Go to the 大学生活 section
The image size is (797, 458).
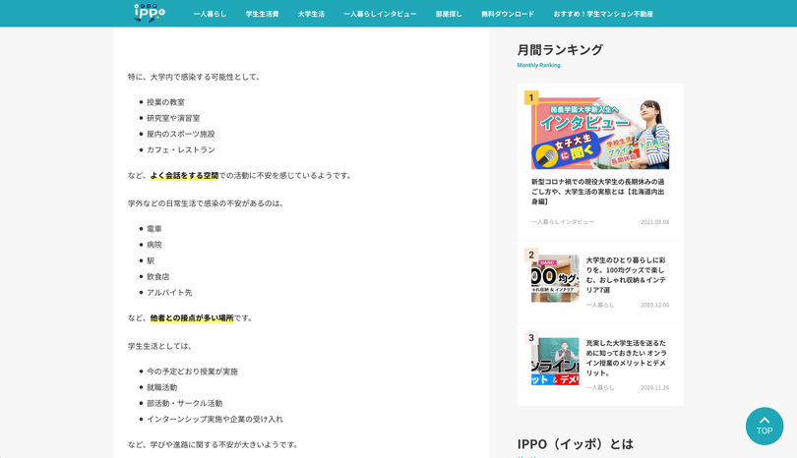click(x=311, y=14)
